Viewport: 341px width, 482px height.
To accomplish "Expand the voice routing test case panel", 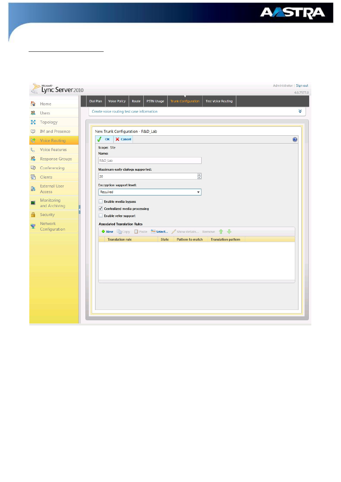I will coord(300,111).
